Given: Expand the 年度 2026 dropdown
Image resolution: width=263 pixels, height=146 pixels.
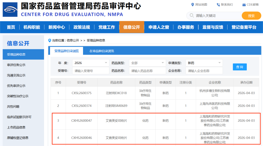Looking at the screenshot, I should [90, 63].
